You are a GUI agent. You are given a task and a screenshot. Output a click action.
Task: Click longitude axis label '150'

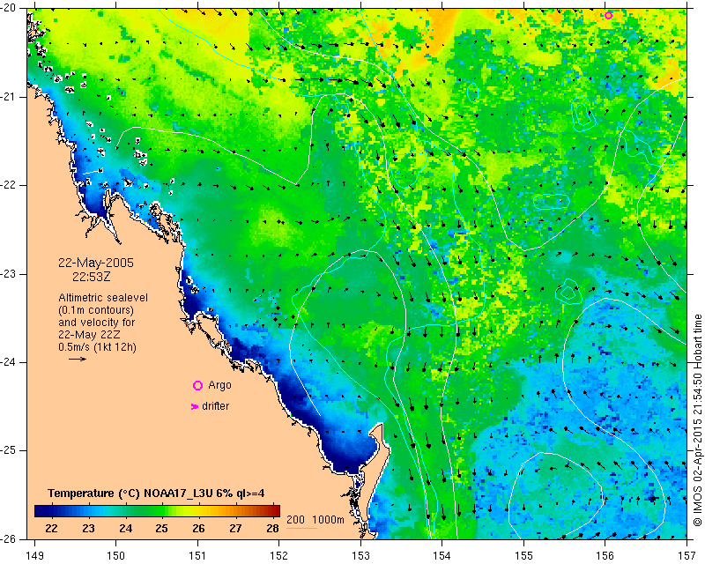pyautogui.click(x=116, y=556)
